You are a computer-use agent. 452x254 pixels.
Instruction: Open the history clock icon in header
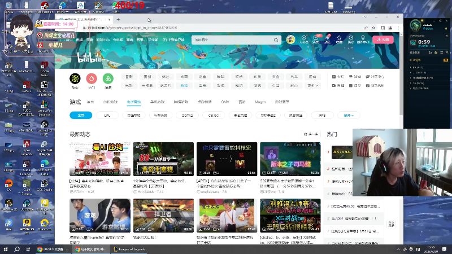351,39
